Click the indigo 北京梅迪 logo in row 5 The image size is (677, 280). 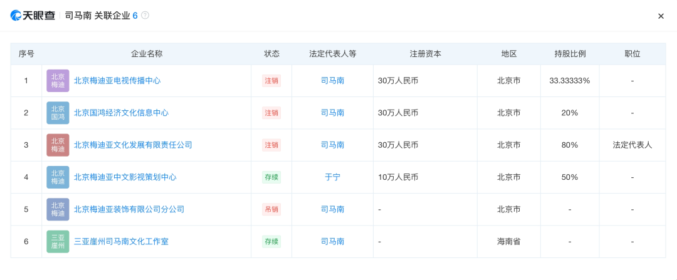click(58, 210)
